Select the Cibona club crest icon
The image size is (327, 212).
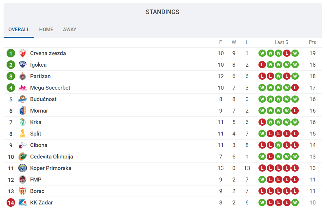(22, 145)
